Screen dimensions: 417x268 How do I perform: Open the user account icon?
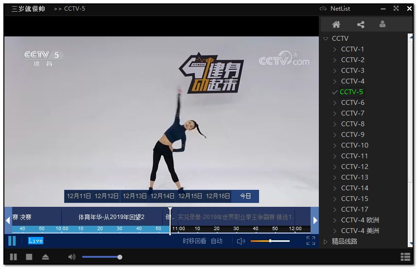382,24
